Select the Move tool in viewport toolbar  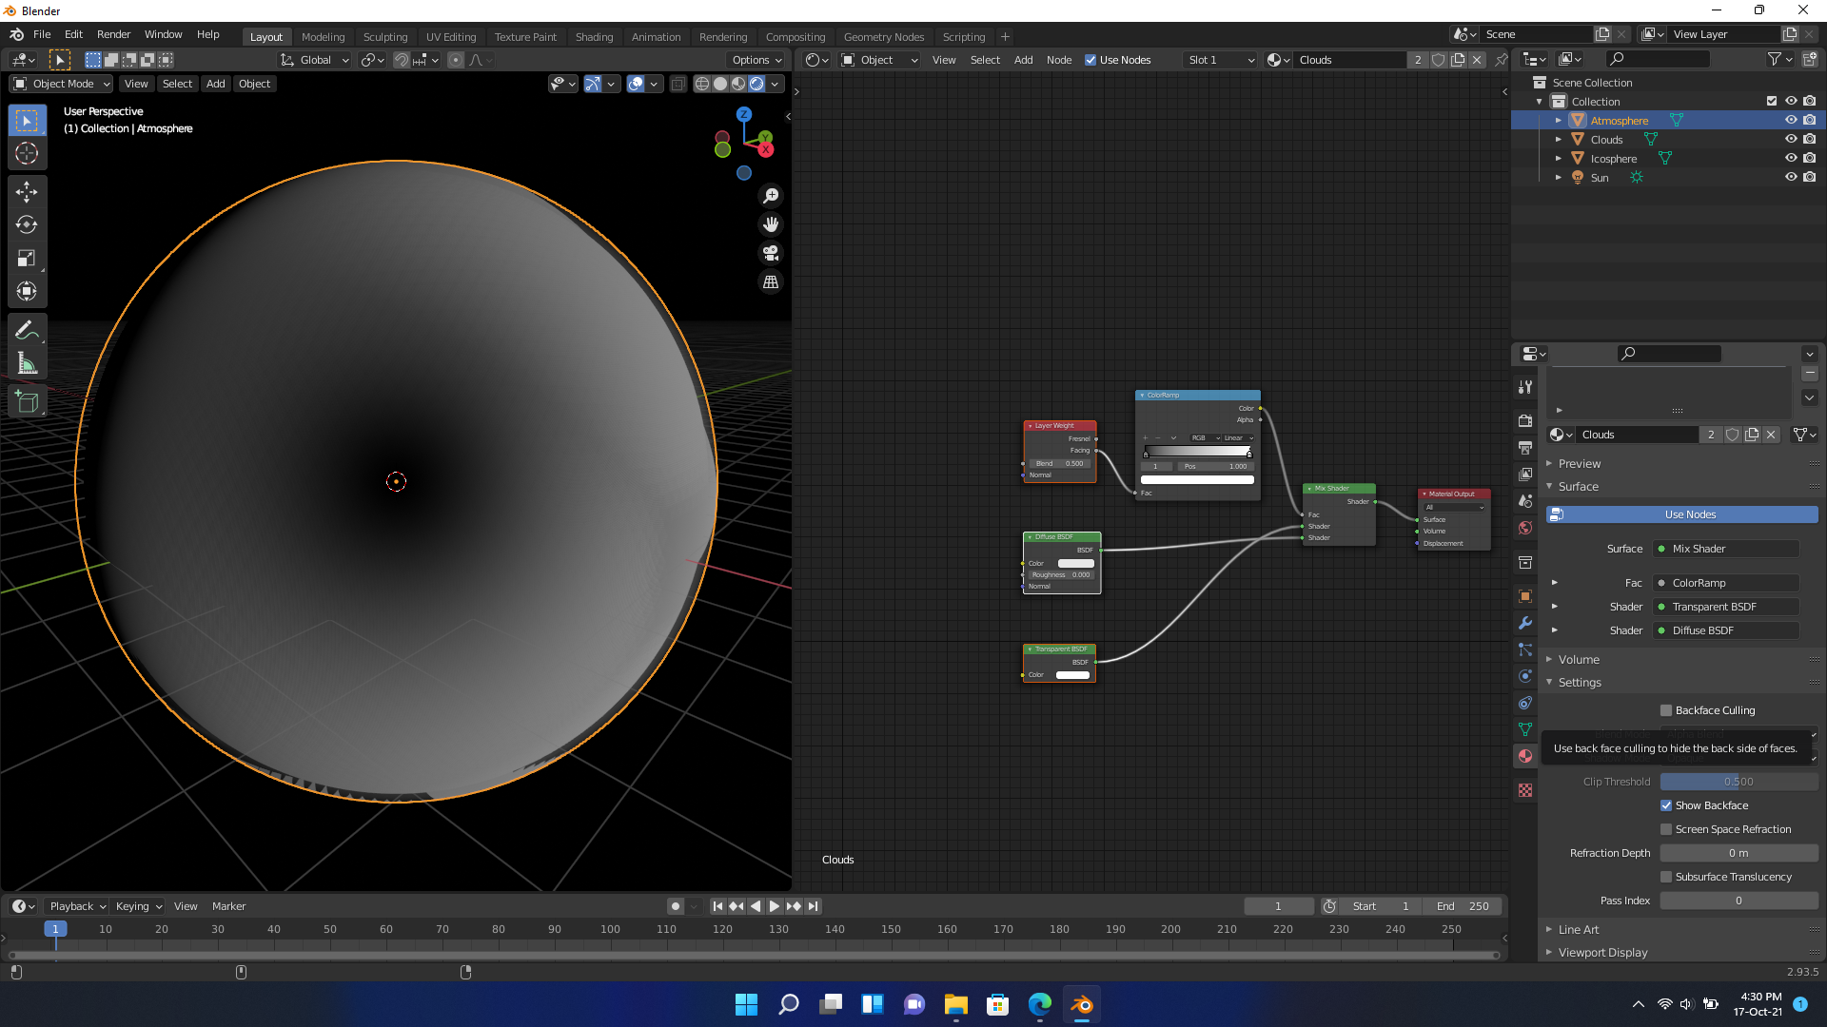pyautogui.click(x=27, y=192)
